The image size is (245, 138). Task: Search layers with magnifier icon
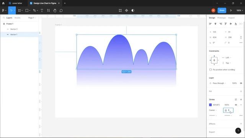4,18
